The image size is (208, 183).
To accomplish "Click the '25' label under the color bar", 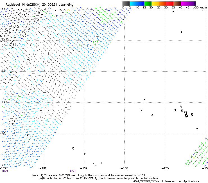I will click(x=159, y=8).
